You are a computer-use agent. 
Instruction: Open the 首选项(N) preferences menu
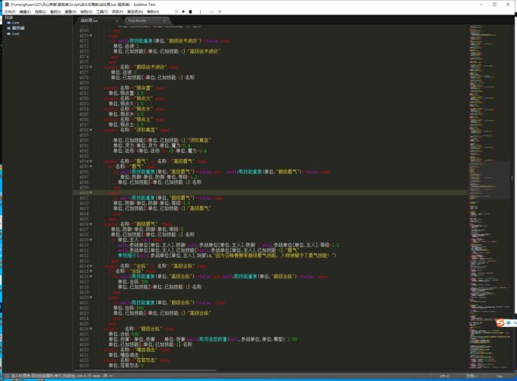pos(135,12)
